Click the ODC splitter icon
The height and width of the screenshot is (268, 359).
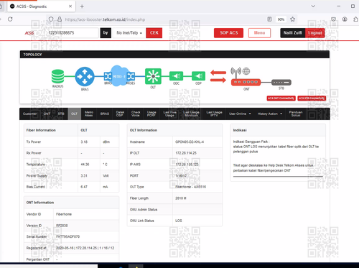pyautogui.click(x=176, y=76)
